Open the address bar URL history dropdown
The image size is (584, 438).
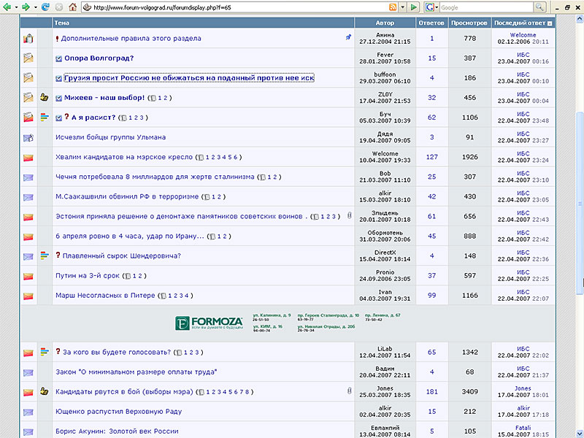(403, 7)
